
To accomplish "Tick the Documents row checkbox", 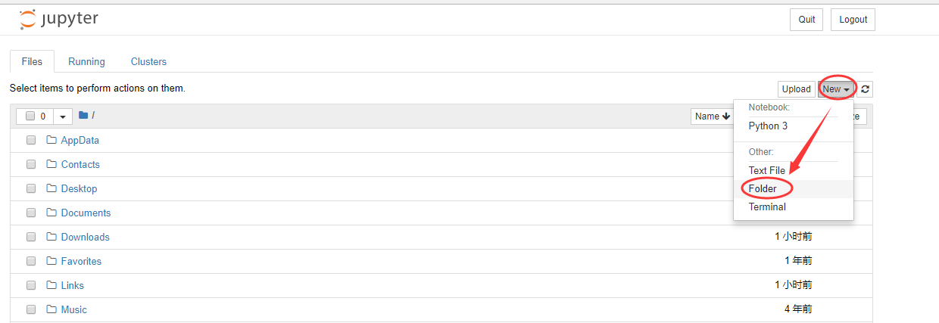I will pyautogui.click(x=31, y=213).
